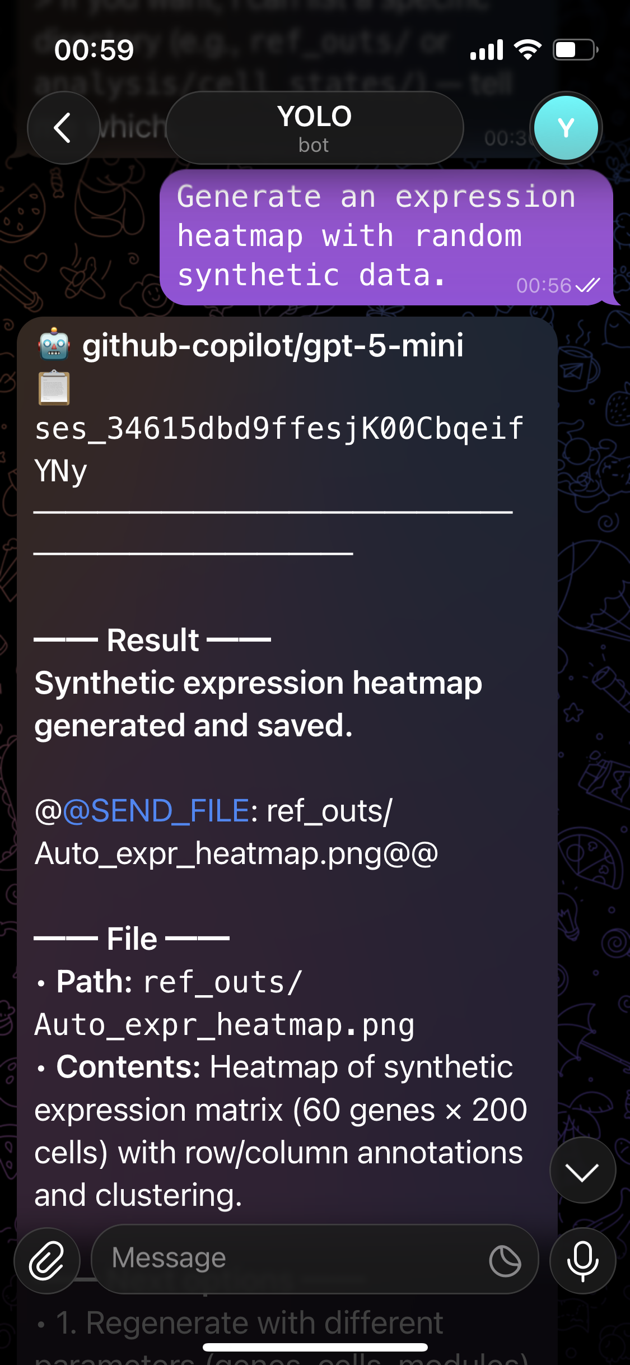Tap the microphone voice message button
The image size is (630, 1365).
pos(582,1261)
